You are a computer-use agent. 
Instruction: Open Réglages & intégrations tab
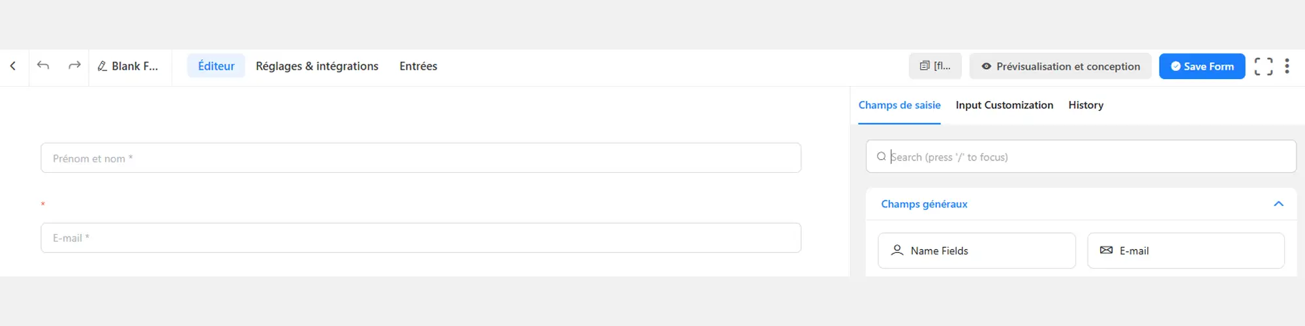coord(317,66)
